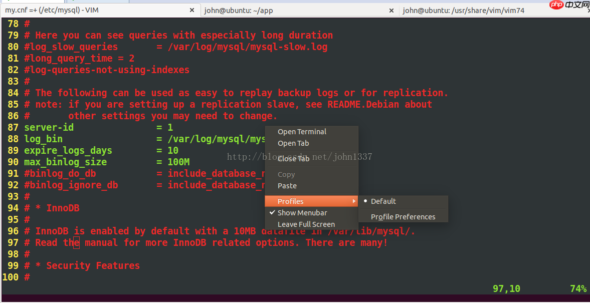Close the john@ubuntu: ~/app tab
Screen dimensions: 590x303
(x=391, y=10)
